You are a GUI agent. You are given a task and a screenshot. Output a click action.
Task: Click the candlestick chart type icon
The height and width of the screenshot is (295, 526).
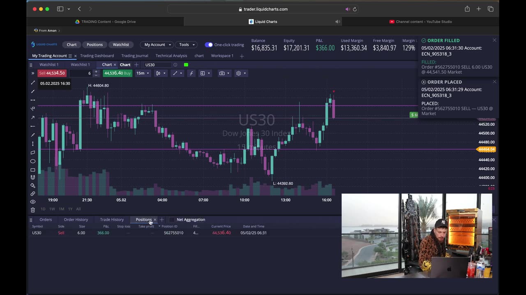[x=158, y=73]
